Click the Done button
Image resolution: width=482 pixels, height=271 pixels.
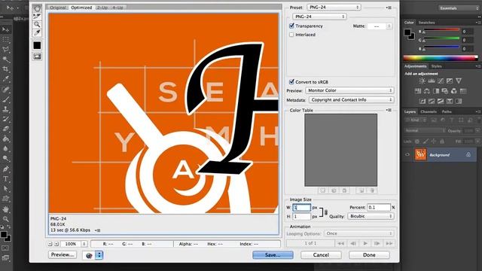click(x=369, y=255)
